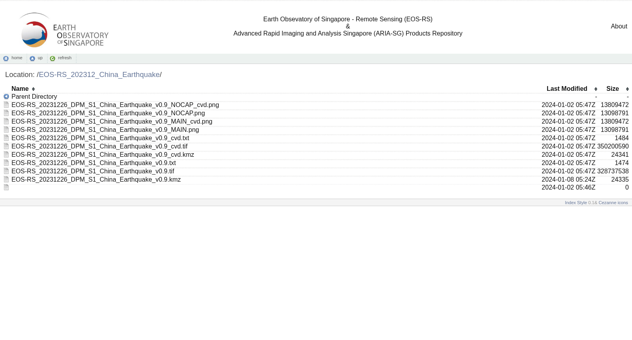
Task: Download the v0.9_NOCAP.png file
Action: (x=108, y=113)
